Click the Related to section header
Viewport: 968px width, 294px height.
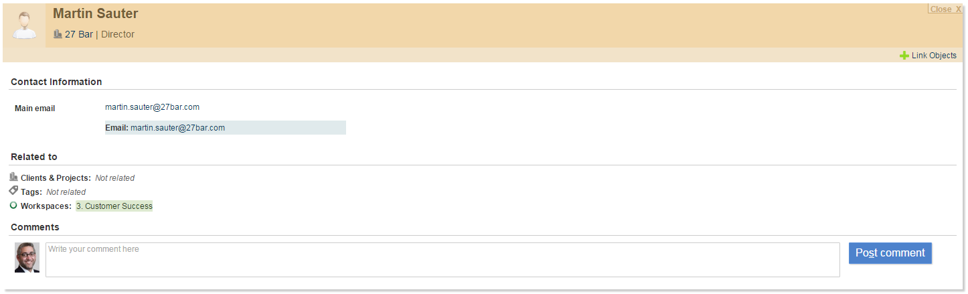pos(34,157)
